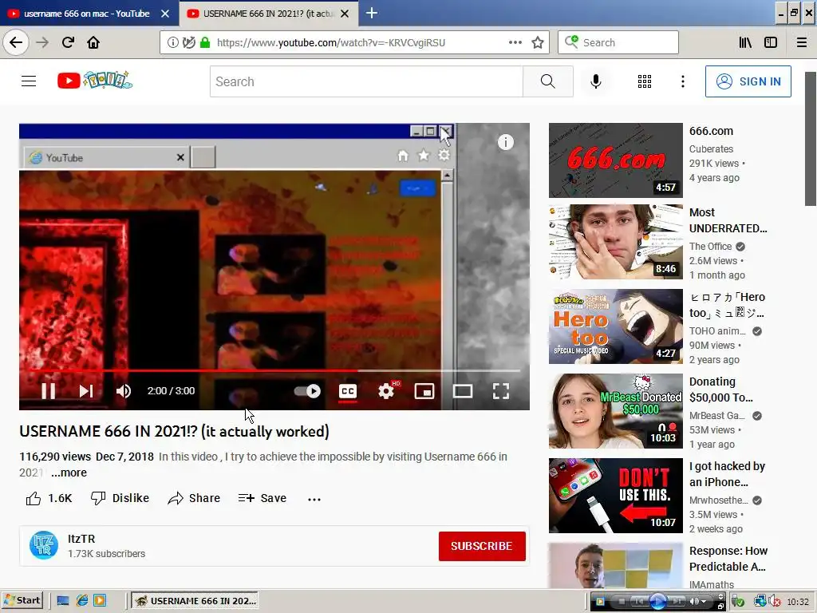817x613 pixels.
Task: Switch to theater mode
Action: click(462, 391)
